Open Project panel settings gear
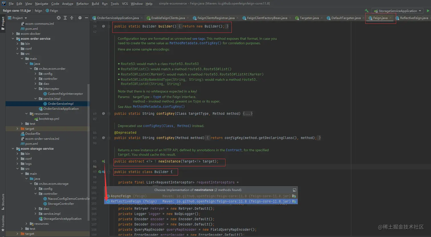Viewport: 431px width, 237px height. coord(80,18)
